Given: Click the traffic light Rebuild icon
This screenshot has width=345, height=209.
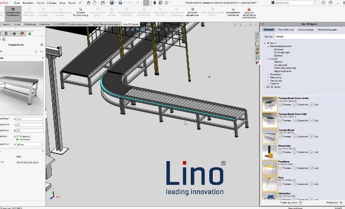Looking at the screenshot, I should tap(155, 3).
